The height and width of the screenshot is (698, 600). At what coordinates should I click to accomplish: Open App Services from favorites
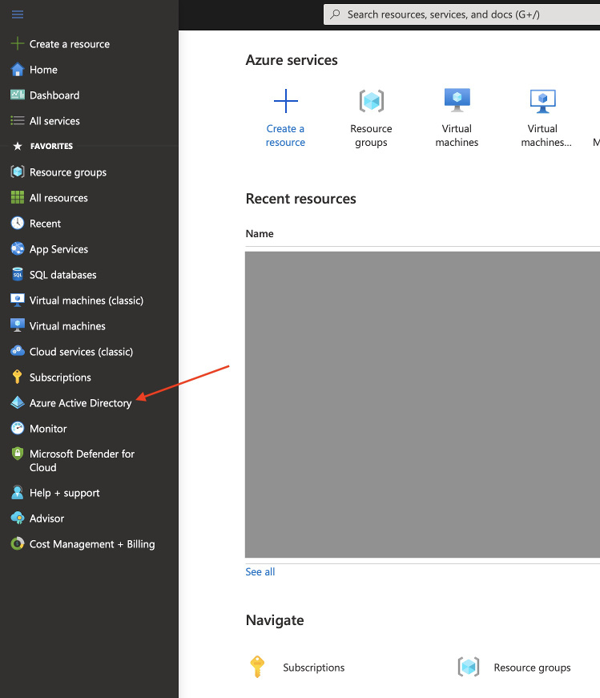point(58,249)
